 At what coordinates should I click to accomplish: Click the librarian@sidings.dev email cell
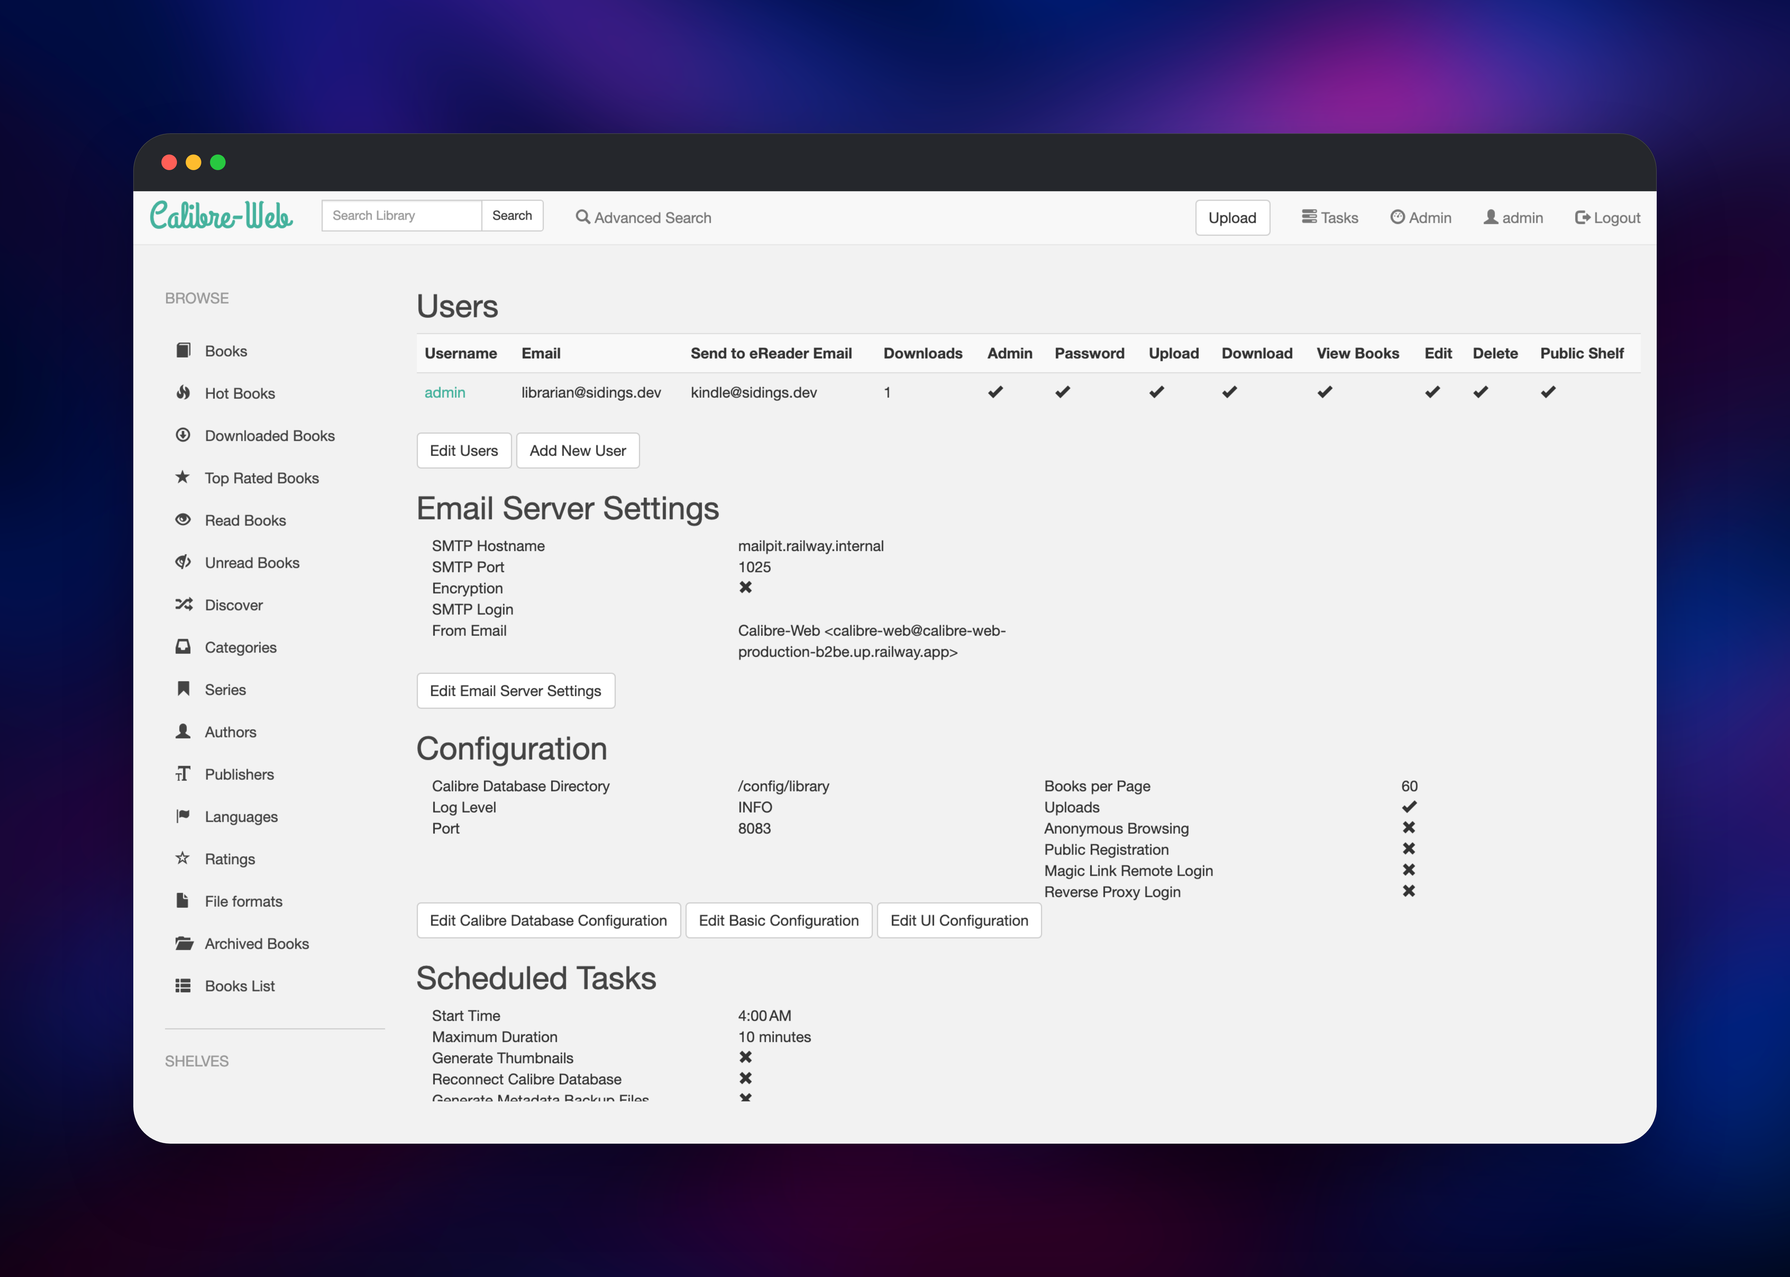[591, 392]
